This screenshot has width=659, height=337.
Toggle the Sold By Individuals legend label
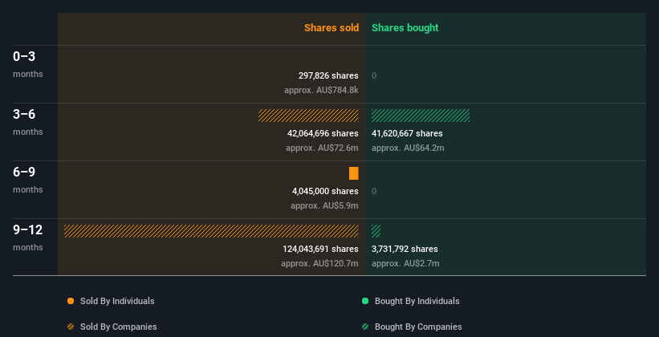[117, 301]
